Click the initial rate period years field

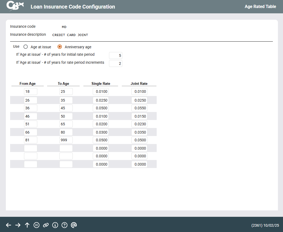click(116, 55)
